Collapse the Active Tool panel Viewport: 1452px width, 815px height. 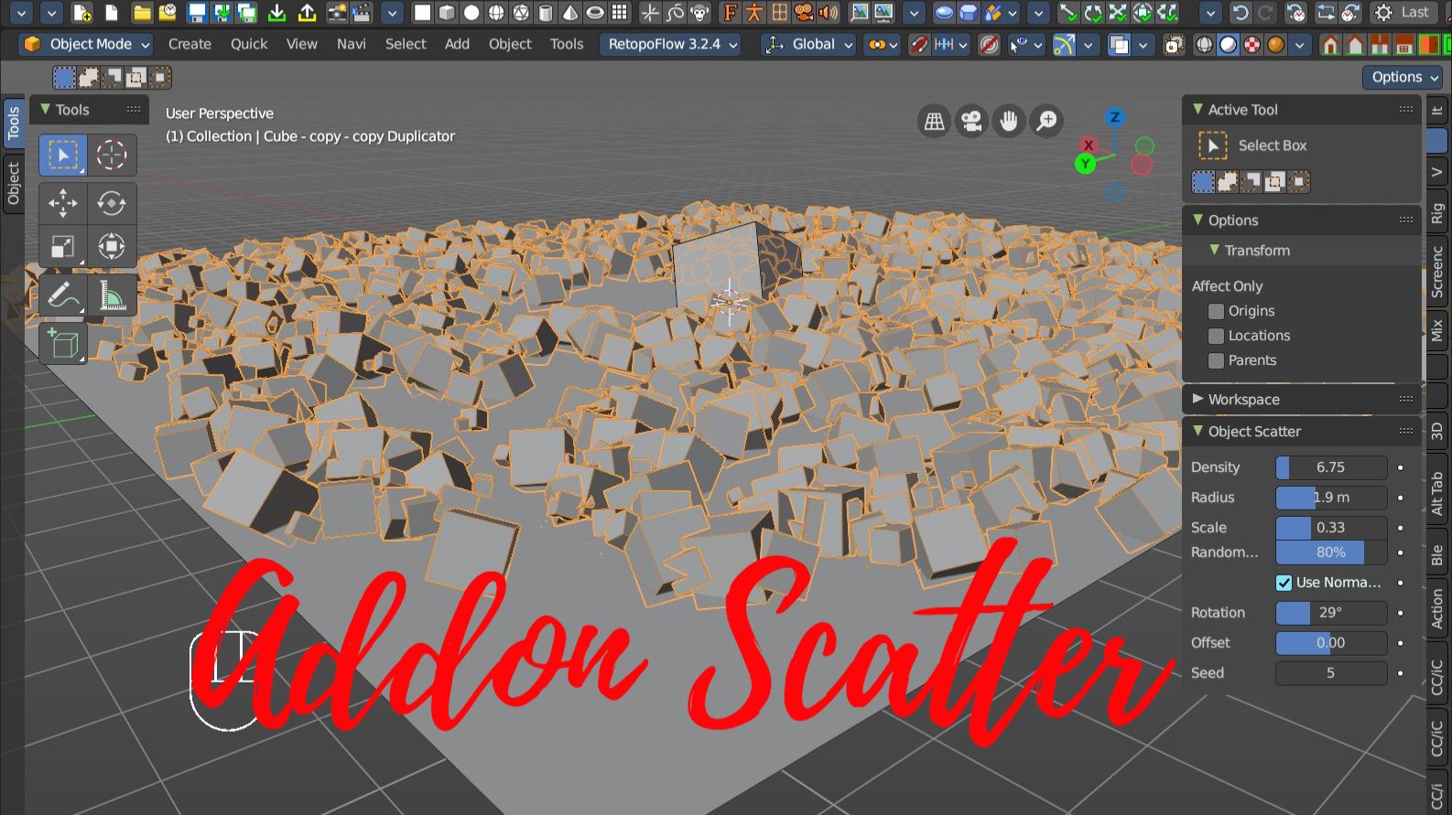[x=1197, y=109]
